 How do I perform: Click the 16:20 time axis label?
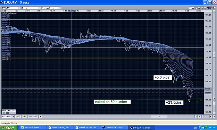pyautogui.click(x=89, y=11)
